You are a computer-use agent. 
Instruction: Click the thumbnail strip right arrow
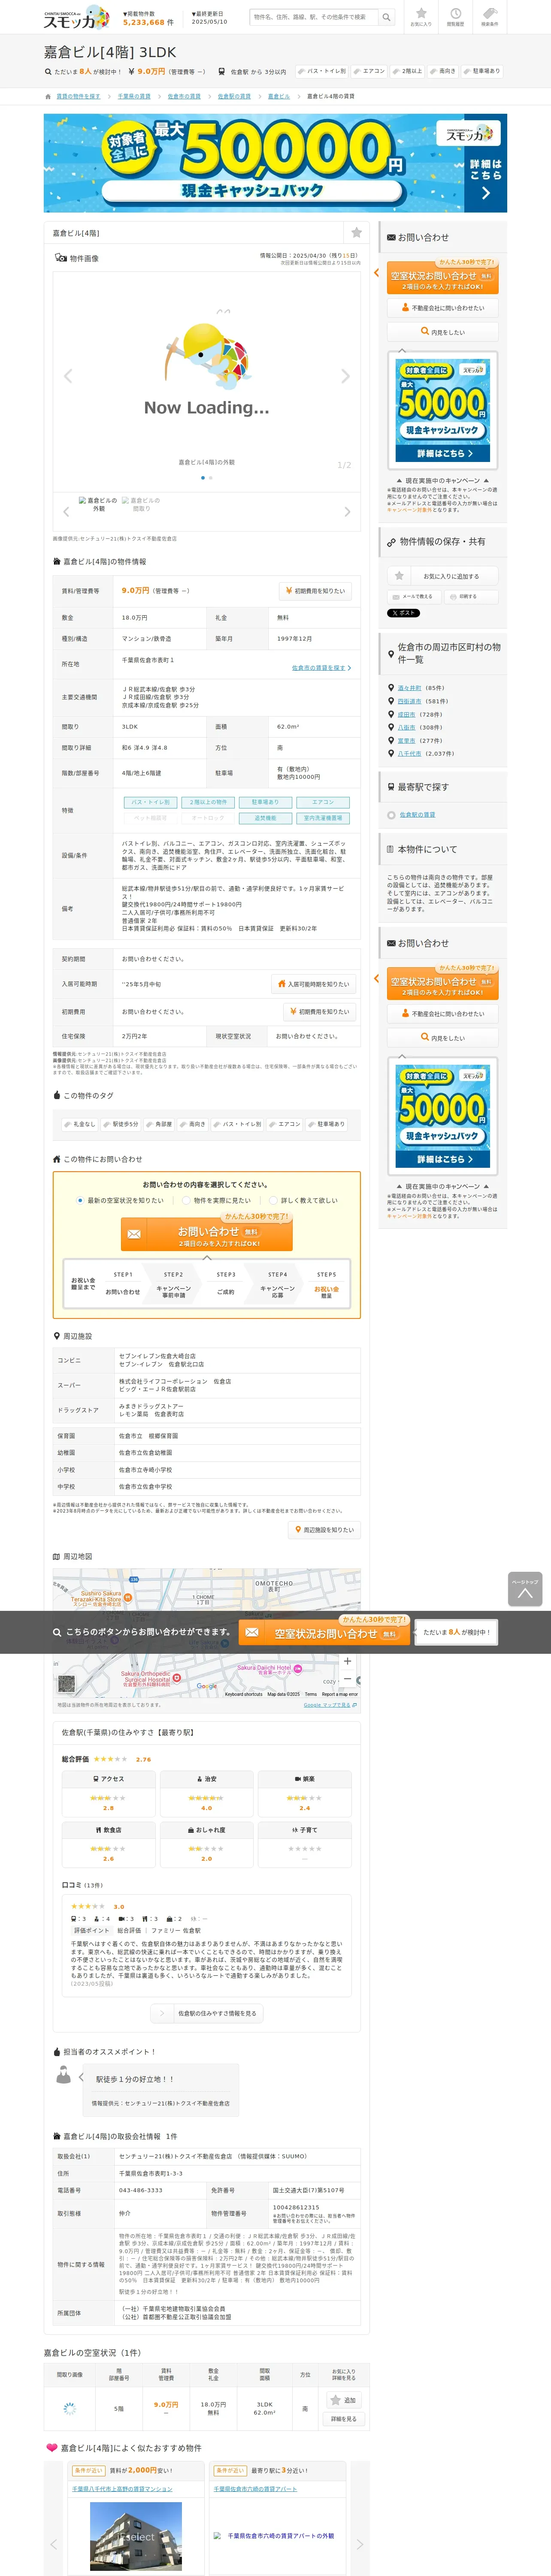(x=347, y=512)
